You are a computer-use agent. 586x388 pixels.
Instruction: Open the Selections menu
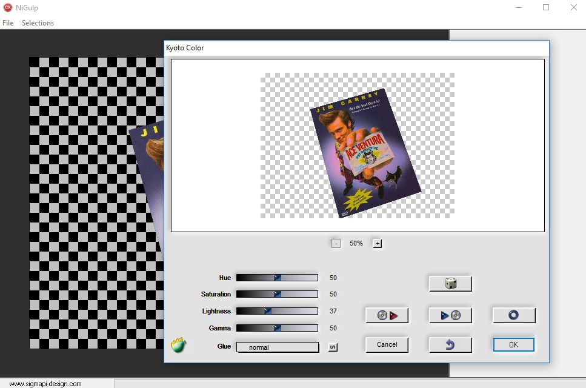click(x=38, y=23)
